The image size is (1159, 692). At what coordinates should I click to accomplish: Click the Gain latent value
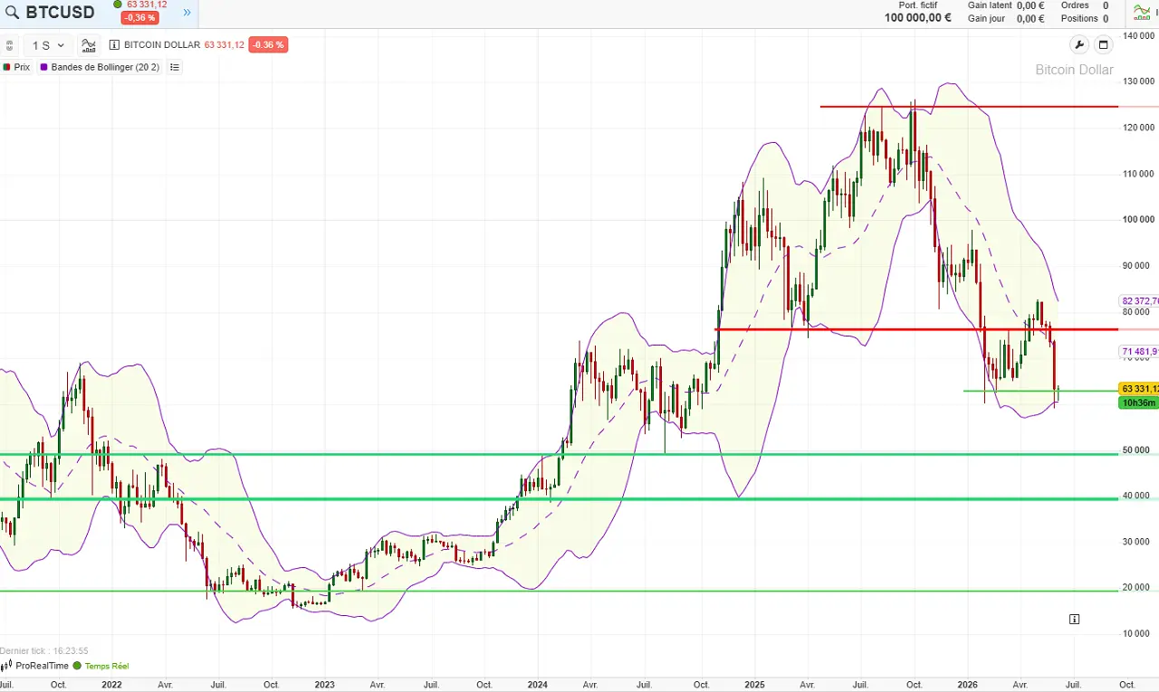pyautogui.click(x=1030, y=5)
